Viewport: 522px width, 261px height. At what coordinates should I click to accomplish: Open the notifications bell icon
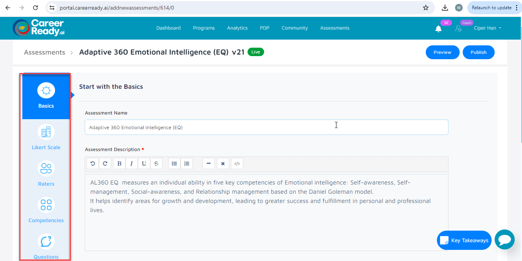[438, 29]
